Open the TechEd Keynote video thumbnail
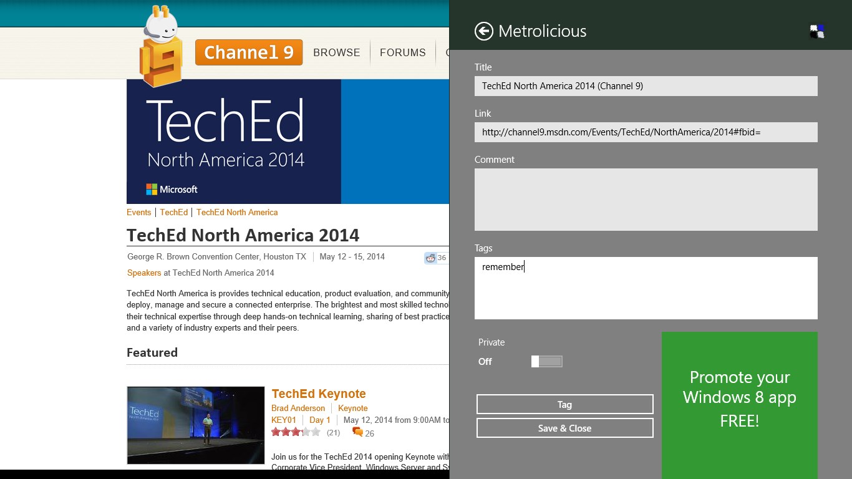This screenshot has width=852, height=479. click(196, 425)
